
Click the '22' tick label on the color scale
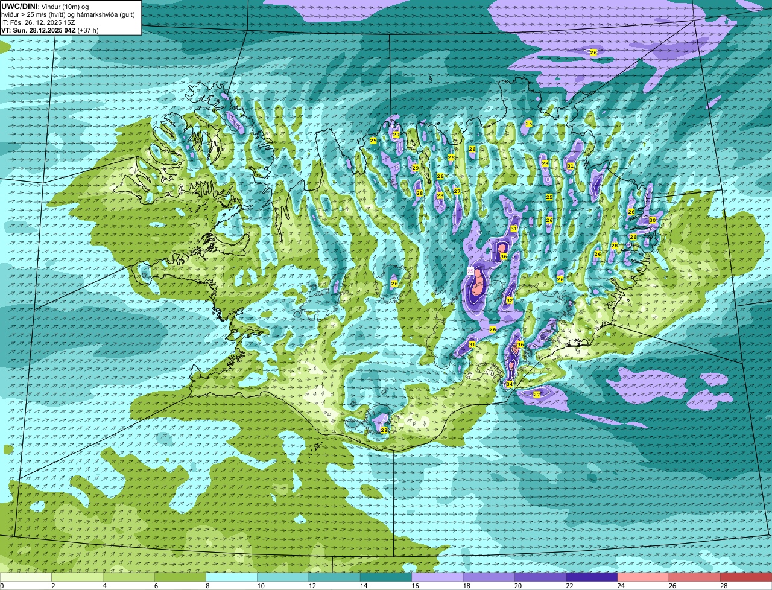[x=569, y=586]
